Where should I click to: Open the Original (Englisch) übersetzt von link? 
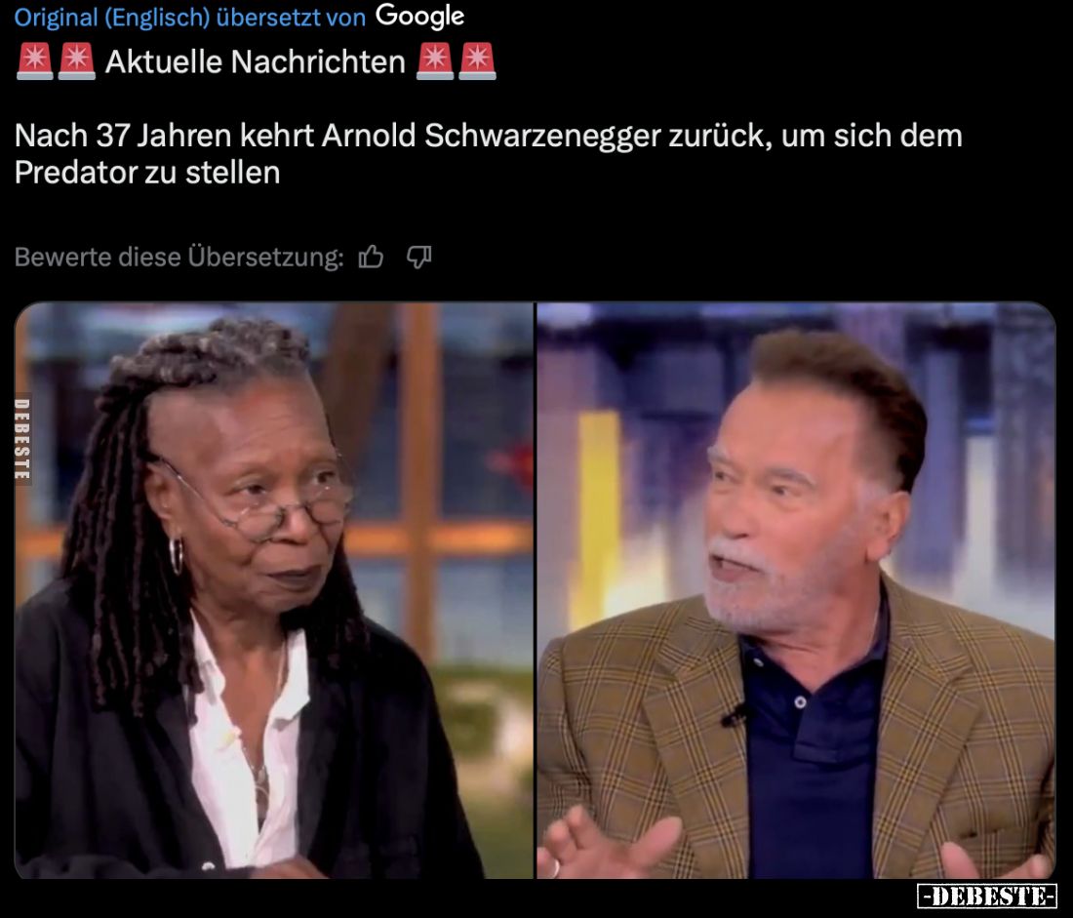190,18
